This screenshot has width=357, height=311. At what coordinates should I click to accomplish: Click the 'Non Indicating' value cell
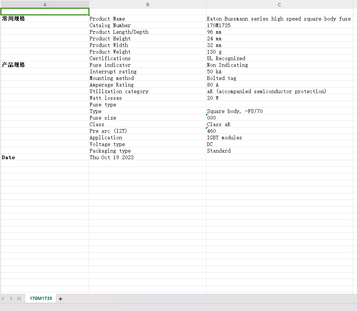pos(279,65)
